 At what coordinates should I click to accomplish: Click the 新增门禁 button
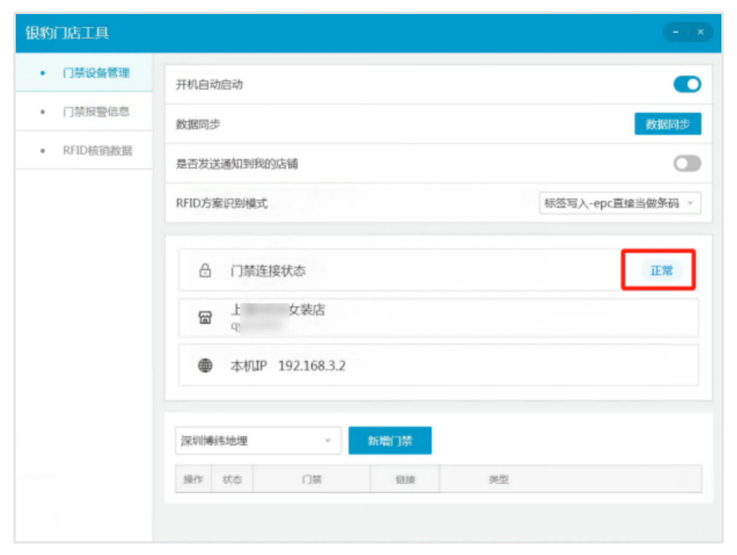390,441
